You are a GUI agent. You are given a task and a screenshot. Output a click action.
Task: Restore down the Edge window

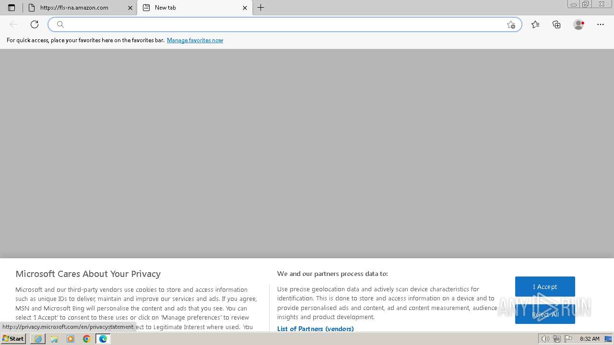586,4
